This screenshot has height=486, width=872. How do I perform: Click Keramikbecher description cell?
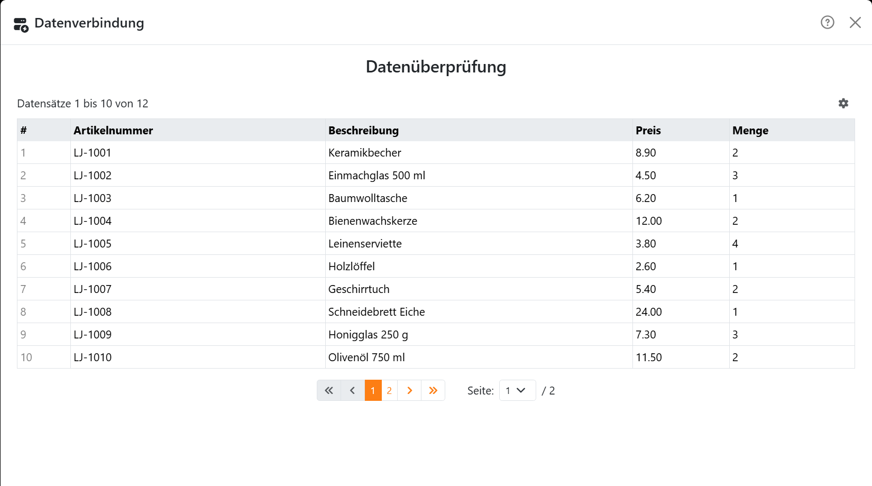pos(479,153)
